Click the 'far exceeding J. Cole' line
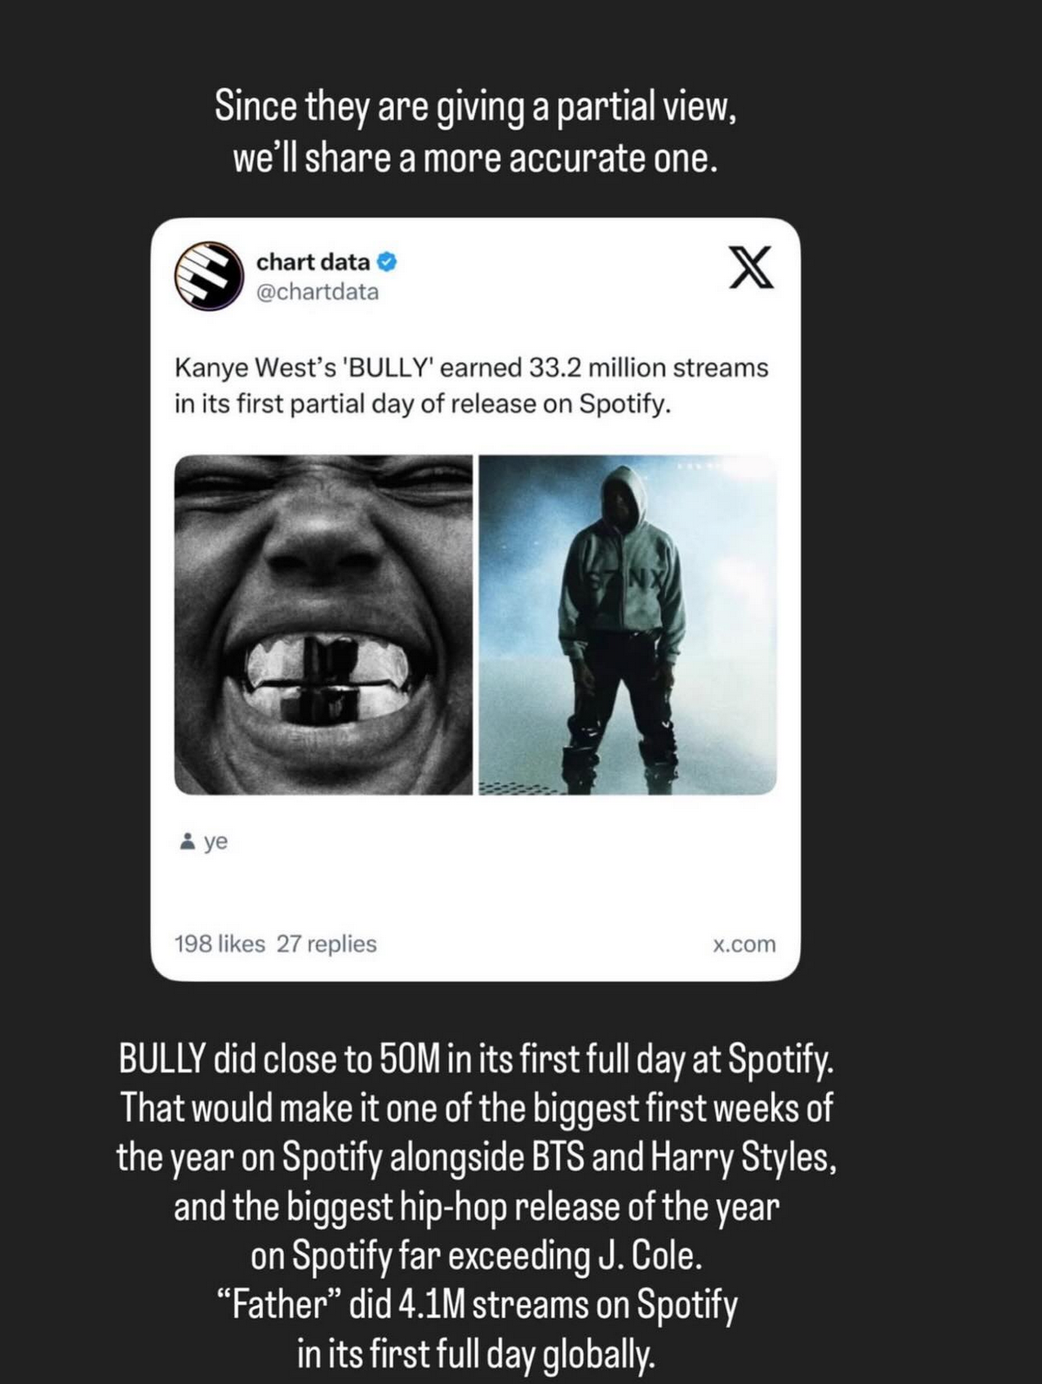The image size is (1042, 1384). tap(476, 1255)
